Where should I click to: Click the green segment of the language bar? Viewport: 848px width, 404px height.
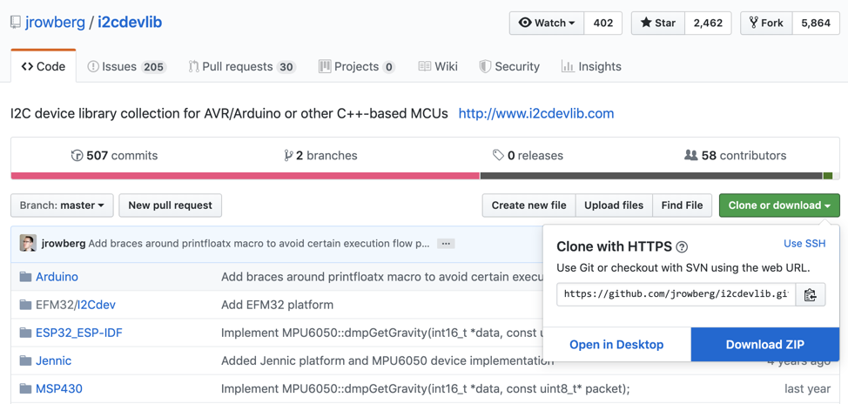pyautogui.click(x=827, y=176)
